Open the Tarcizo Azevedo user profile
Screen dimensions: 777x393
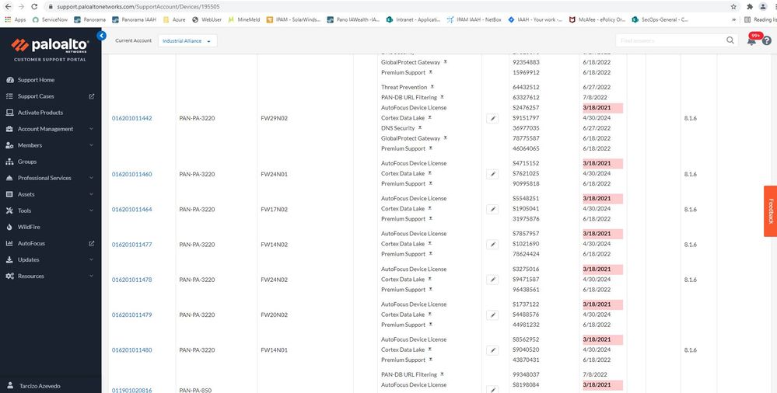pyautogui.click(x=40, y=385)
